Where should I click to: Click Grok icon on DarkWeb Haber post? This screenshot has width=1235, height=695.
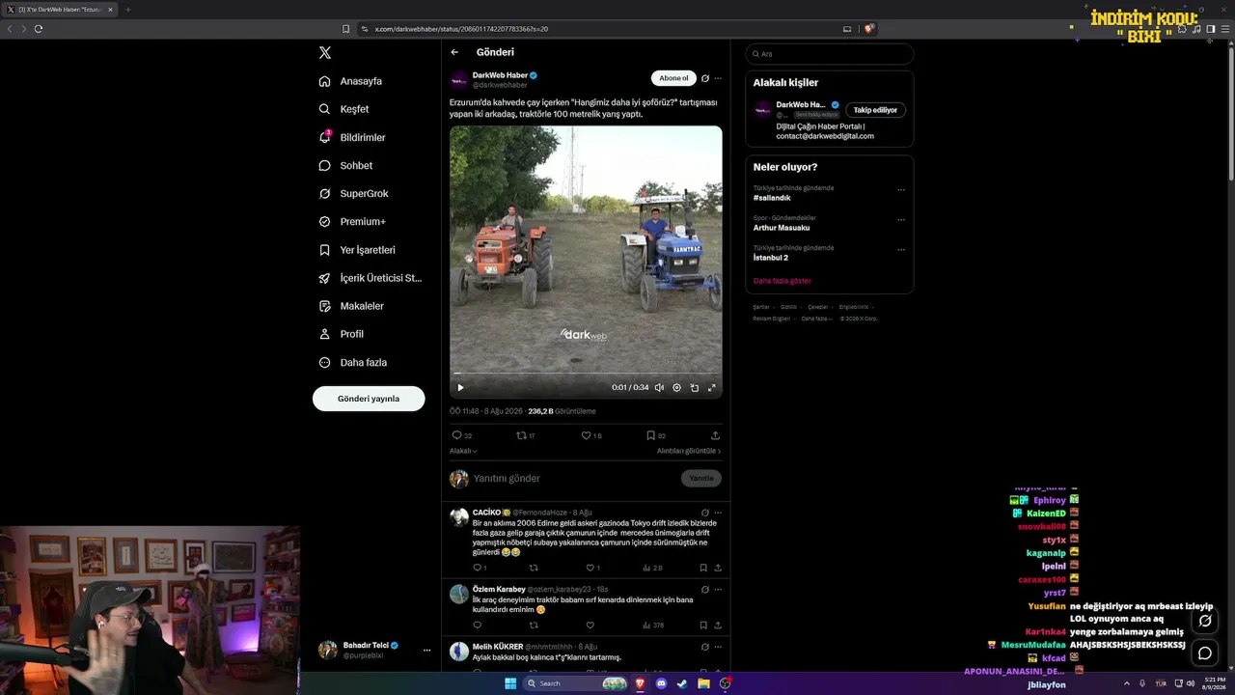[x=705, y=78]
